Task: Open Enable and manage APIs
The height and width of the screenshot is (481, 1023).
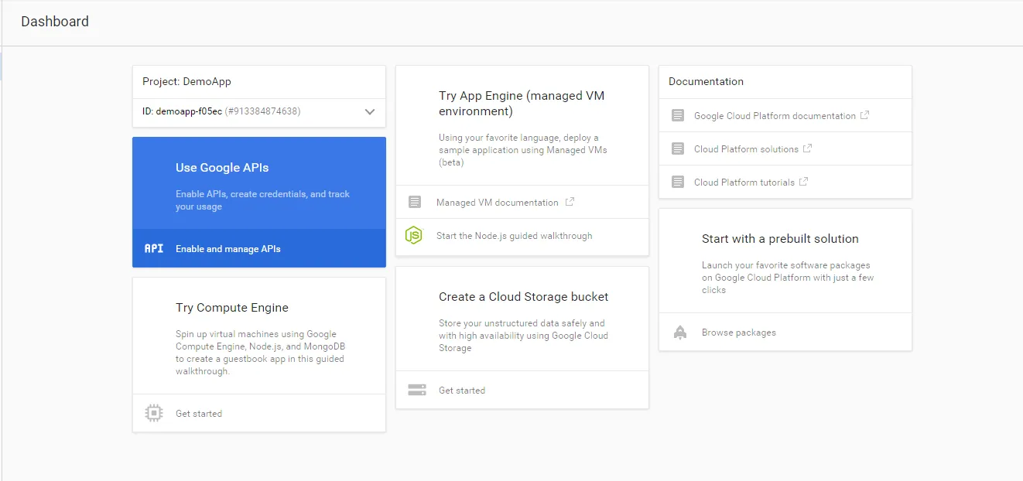Action: click(228, 249)
